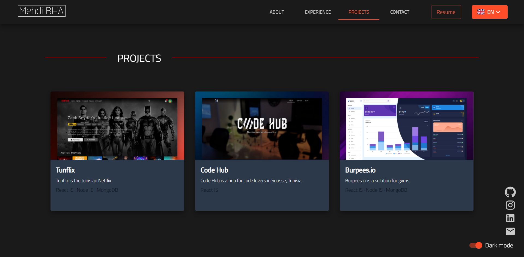The image size is (524, 257).
Task: Go to the EXPERIENCE section
Action: pyautogui.click(x=318, y=12)
